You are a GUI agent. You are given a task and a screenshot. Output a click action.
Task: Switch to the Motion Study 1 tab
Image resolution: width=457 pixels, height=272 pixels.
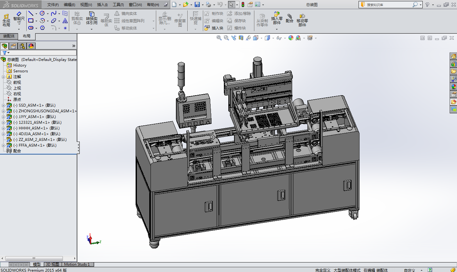point(77,264)
